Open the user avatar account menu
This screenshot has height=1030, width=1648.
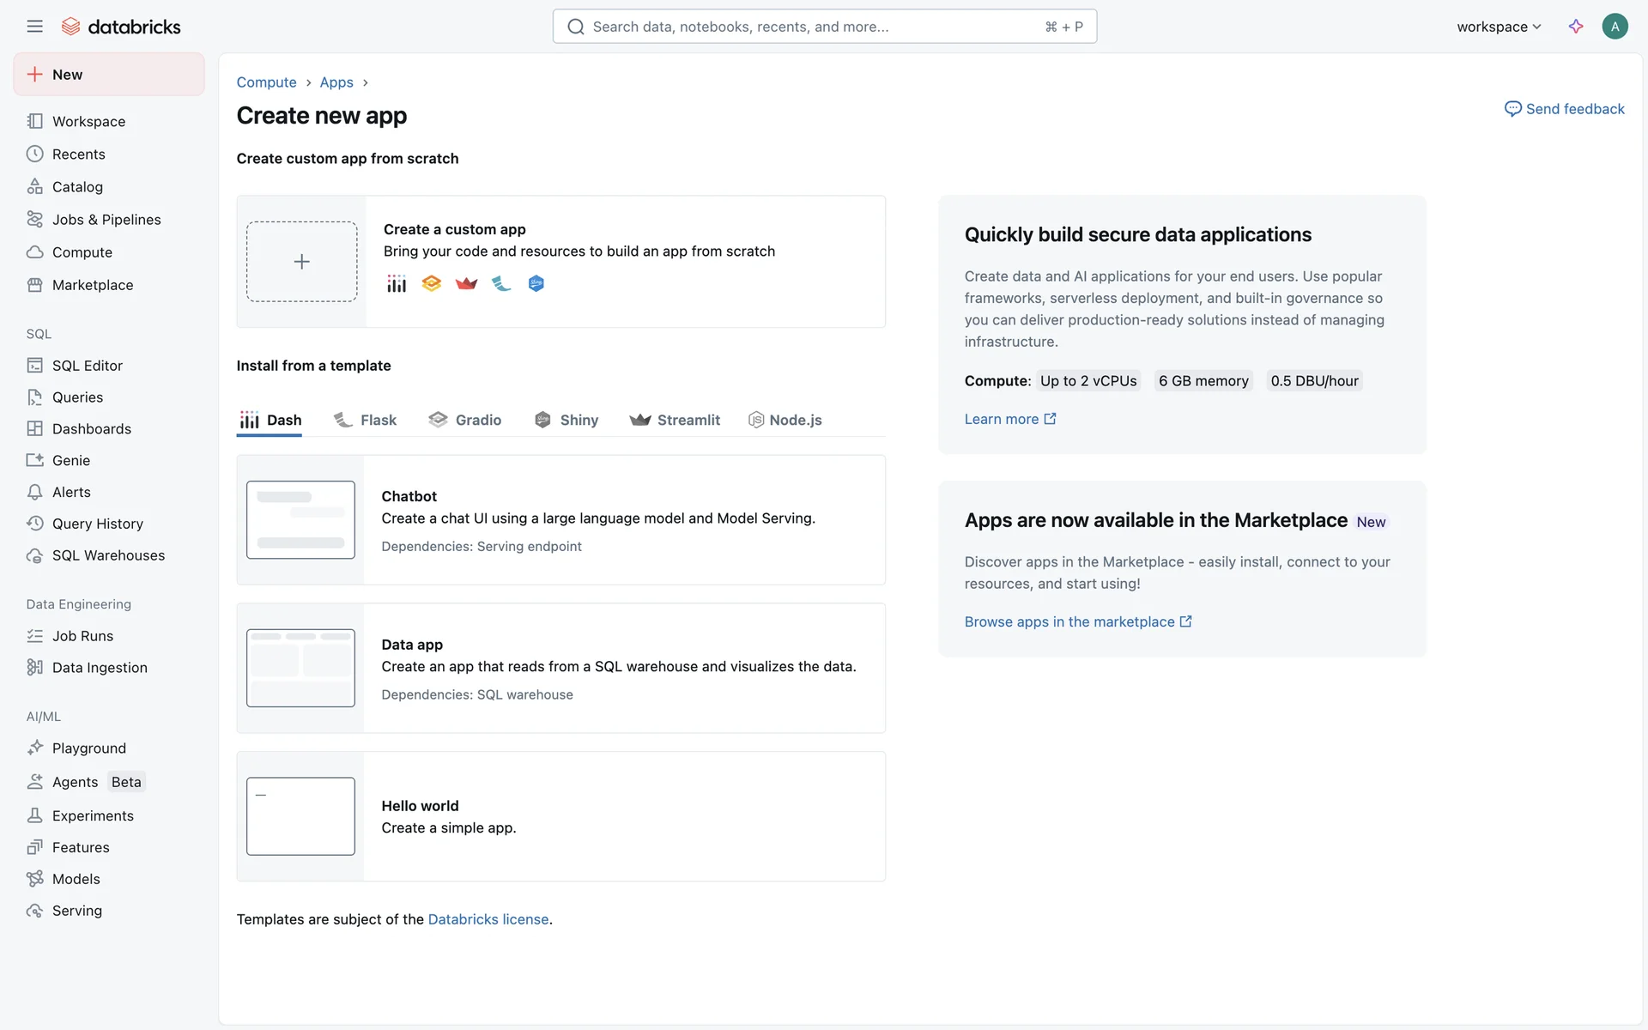coord(1615,27)
